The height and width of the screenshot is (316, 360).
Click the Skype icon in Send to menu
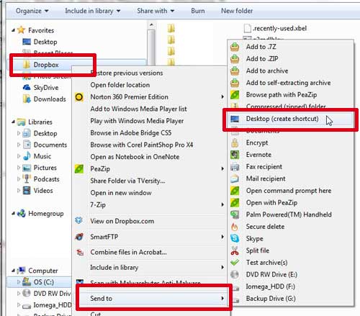click(x=235, y=238)
